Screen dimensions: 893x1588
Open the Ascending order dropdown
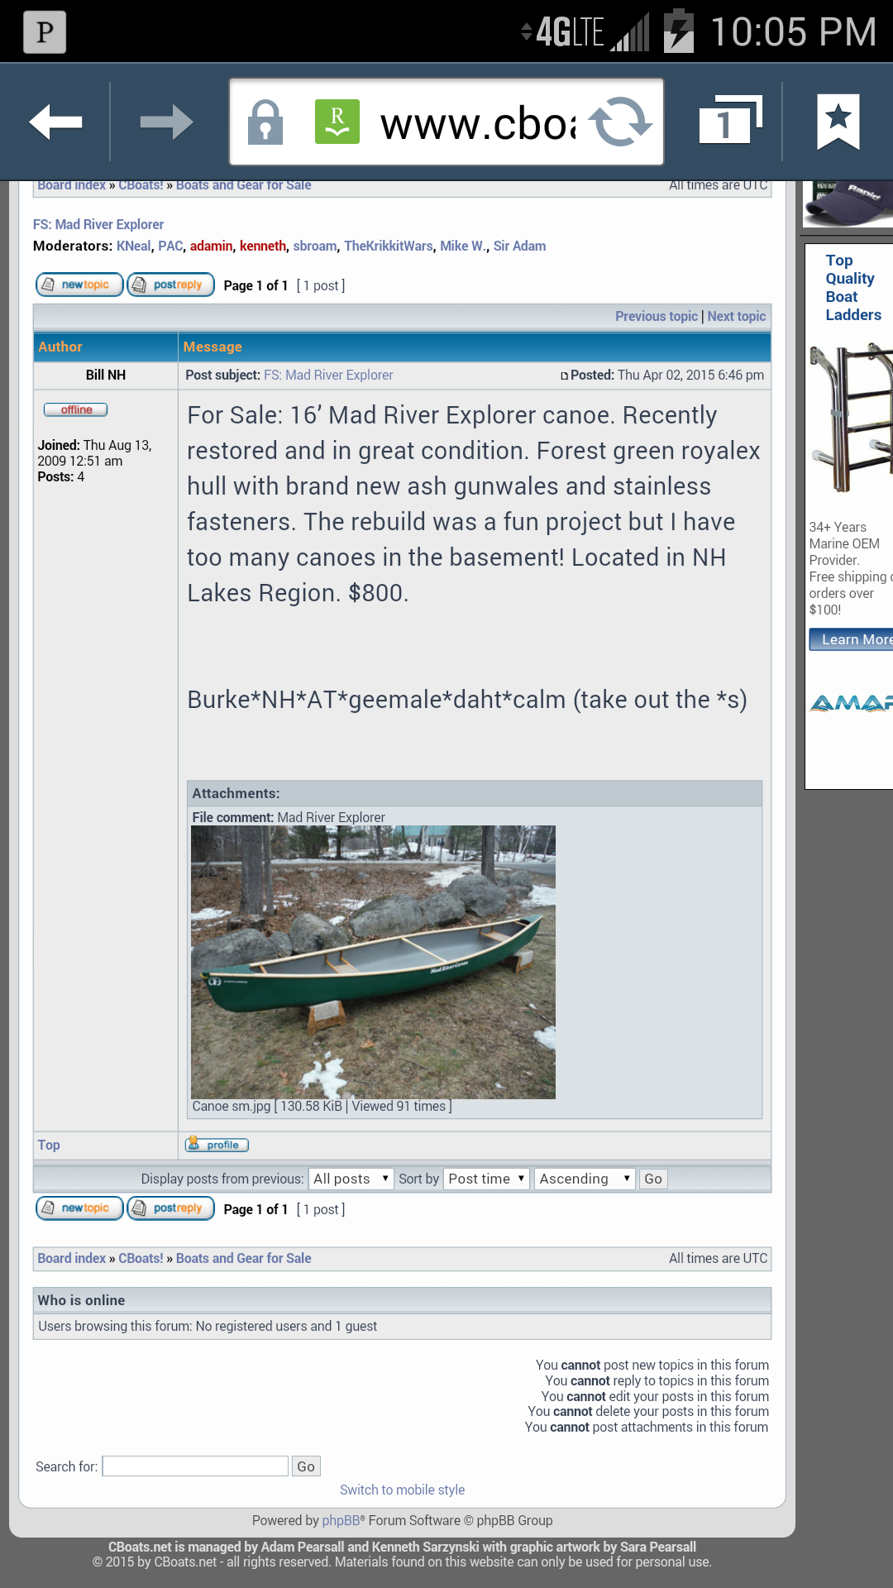(584, 1179)
